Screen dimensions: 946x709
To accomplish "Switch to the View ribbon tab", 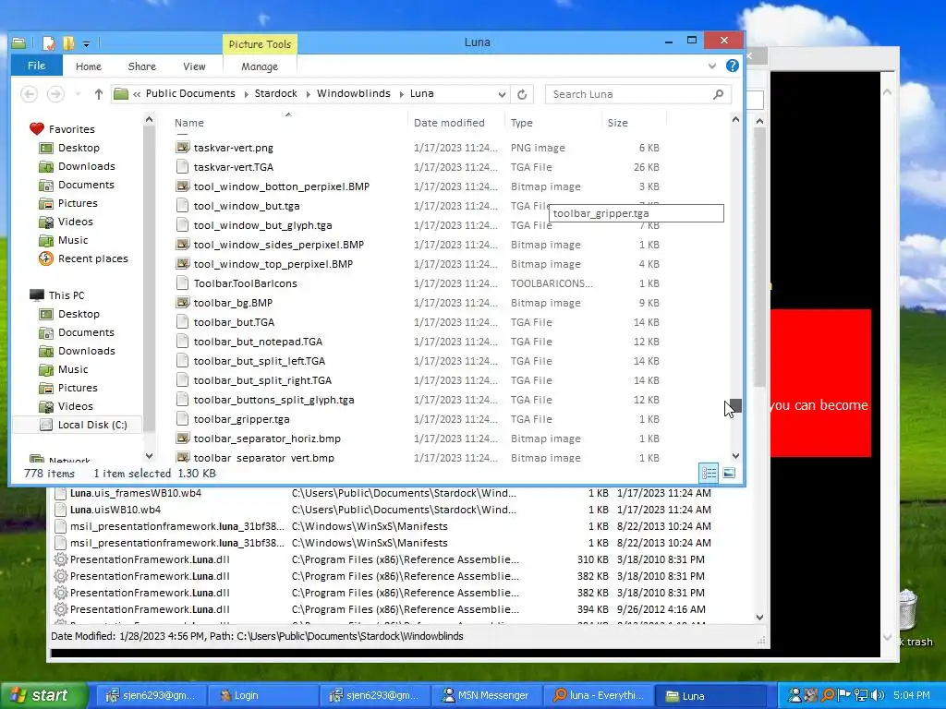I will [194, 66].
